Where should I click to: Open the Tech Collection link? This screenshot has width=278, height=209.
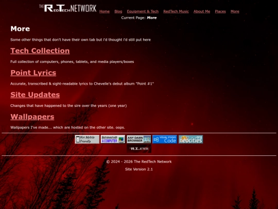[x=40, y=51]
